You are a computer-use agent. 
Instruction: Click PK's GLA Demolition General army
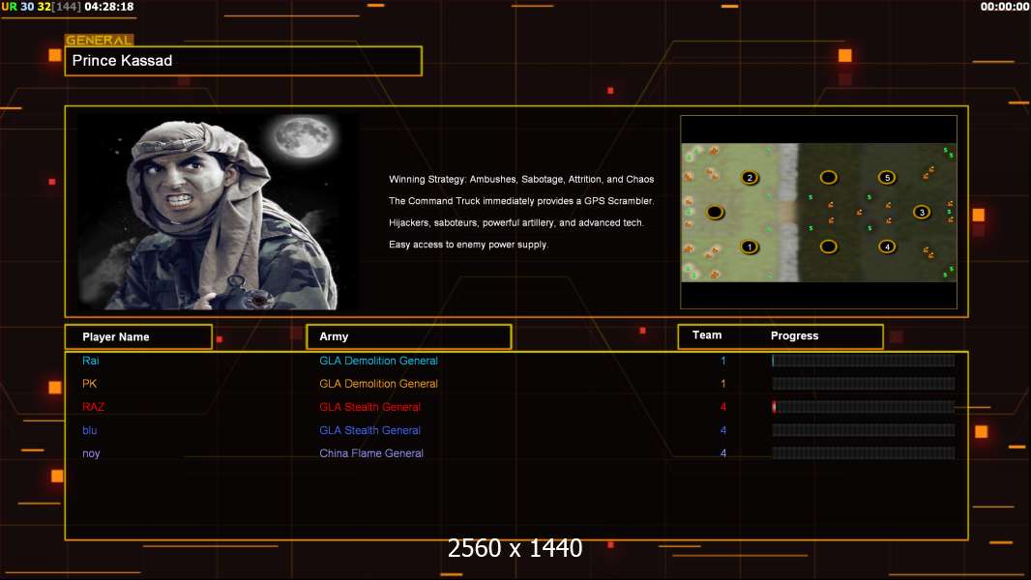pyautogui.click(x=379, y=384)
